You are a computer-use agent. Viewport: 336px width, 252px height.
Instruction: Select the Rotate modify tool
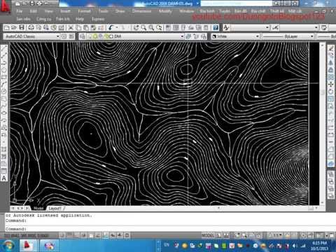tap(331, 92)
